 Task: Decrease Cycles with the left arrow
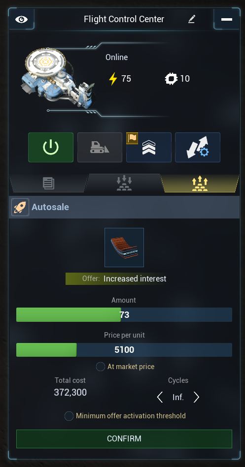coord(160,397)
